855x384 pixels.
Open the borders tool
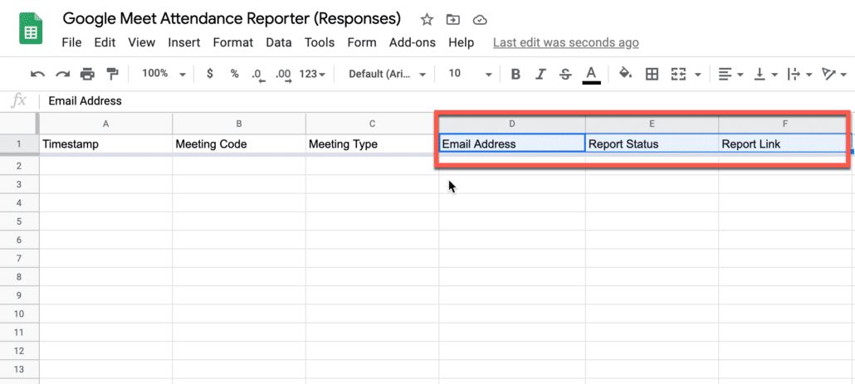pyautogui.click(x=652, y=75)
